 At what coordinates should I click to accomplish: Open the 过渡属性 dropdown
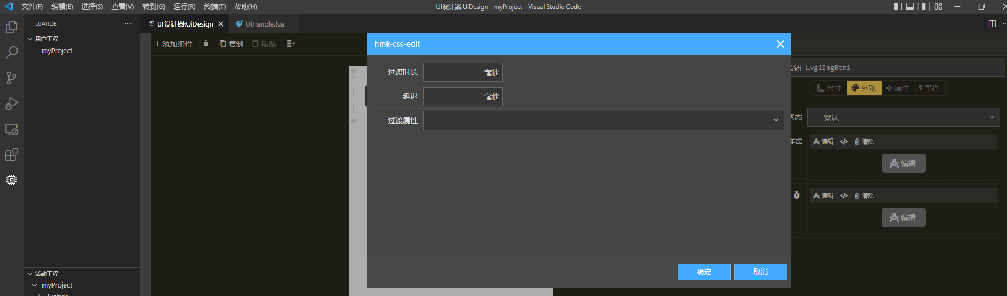pyautogui.click(x=603, y=120)
